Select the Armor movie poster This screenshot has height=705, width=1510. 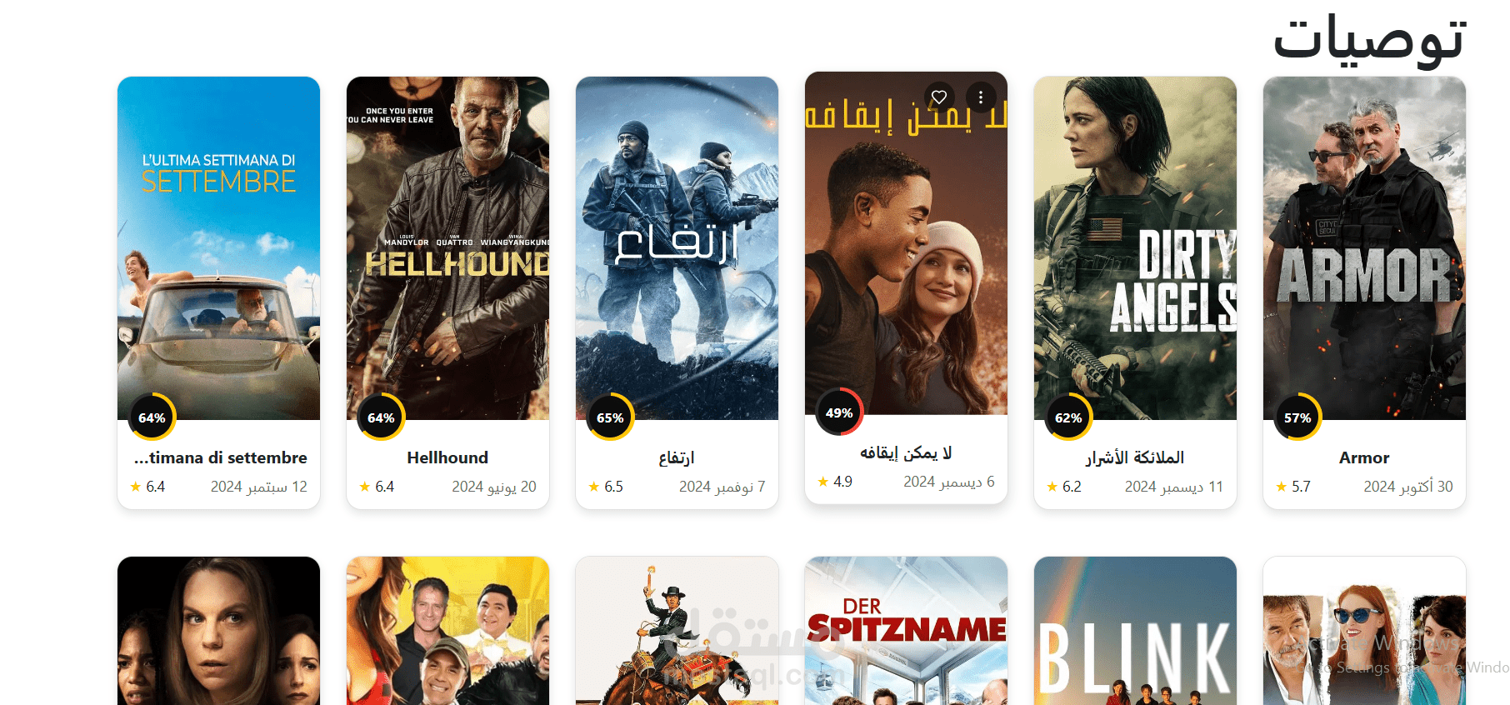tap(1364, 248)
